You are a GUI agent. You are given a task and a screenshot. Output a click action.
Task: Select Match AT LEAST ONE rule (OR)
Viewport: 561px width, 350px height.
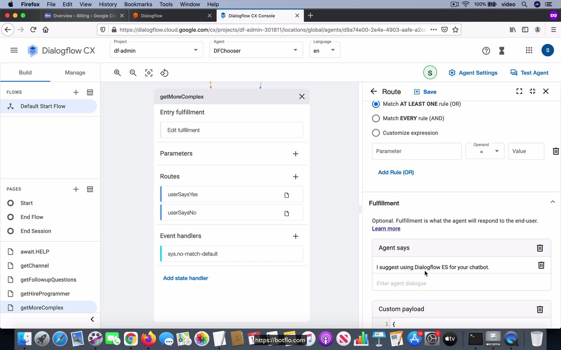376,104
